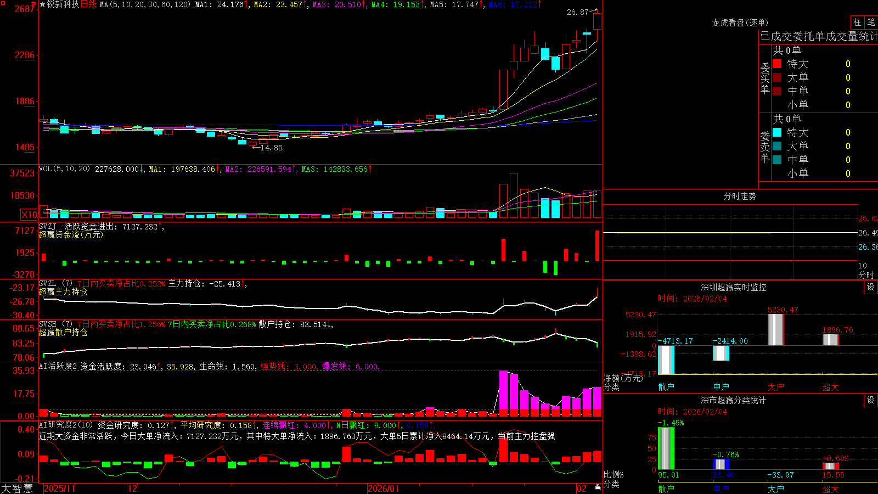Screen dimensions: 878x494
Task: Click the 12 month marker on the time axis
Action: [x=132, y=489]
